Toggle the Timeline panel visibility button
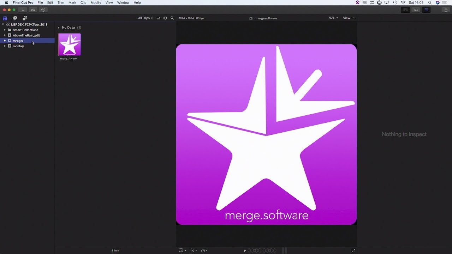 416,10
